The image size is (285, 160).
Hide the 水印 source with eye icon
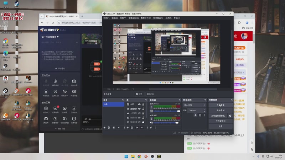(139, 104)
